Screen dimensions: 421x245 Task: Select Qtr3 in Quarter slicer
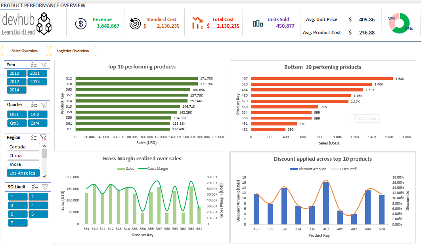(x=17, y=123)
